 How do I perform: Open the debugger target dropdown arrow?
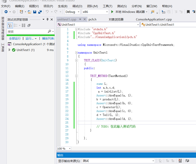click(146, 12)
